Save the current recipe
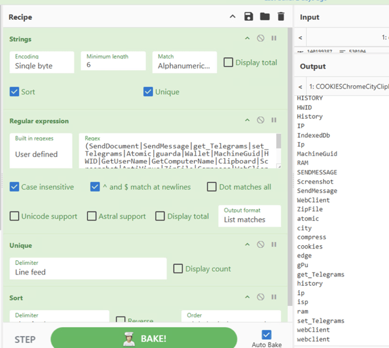Screen dimensions: 389x348 (x=249, y=17)
